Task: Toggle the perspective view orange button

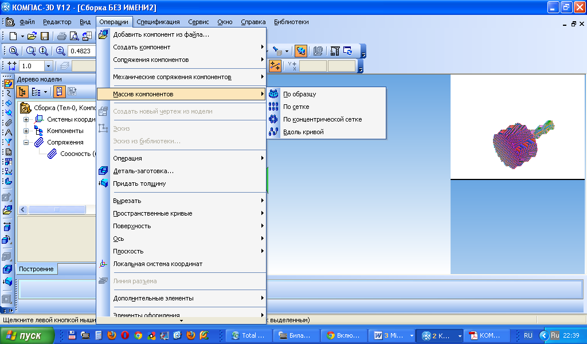Action: pyautogui.click(x=300, y=51)
